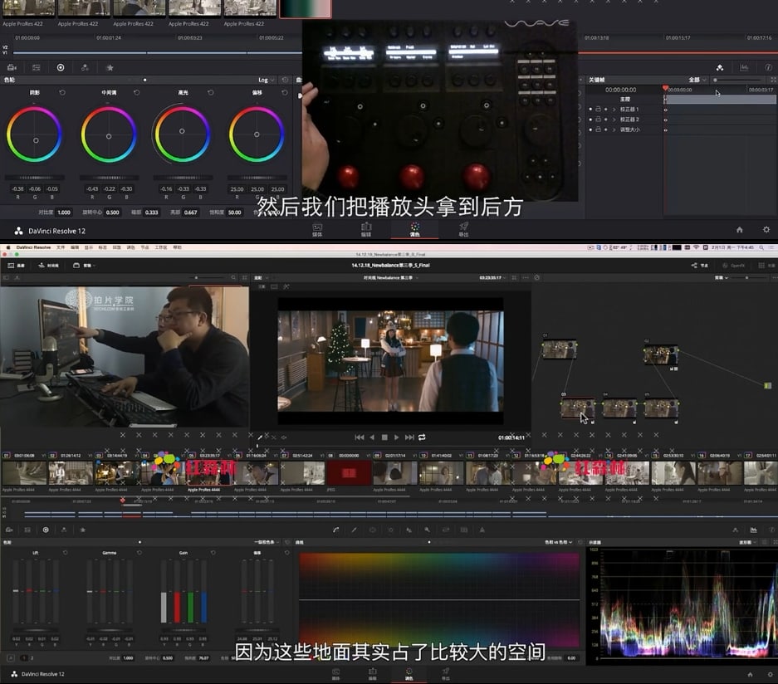778x684 pixels.
Task: Open the Apple menu
Action: (7, 247)
